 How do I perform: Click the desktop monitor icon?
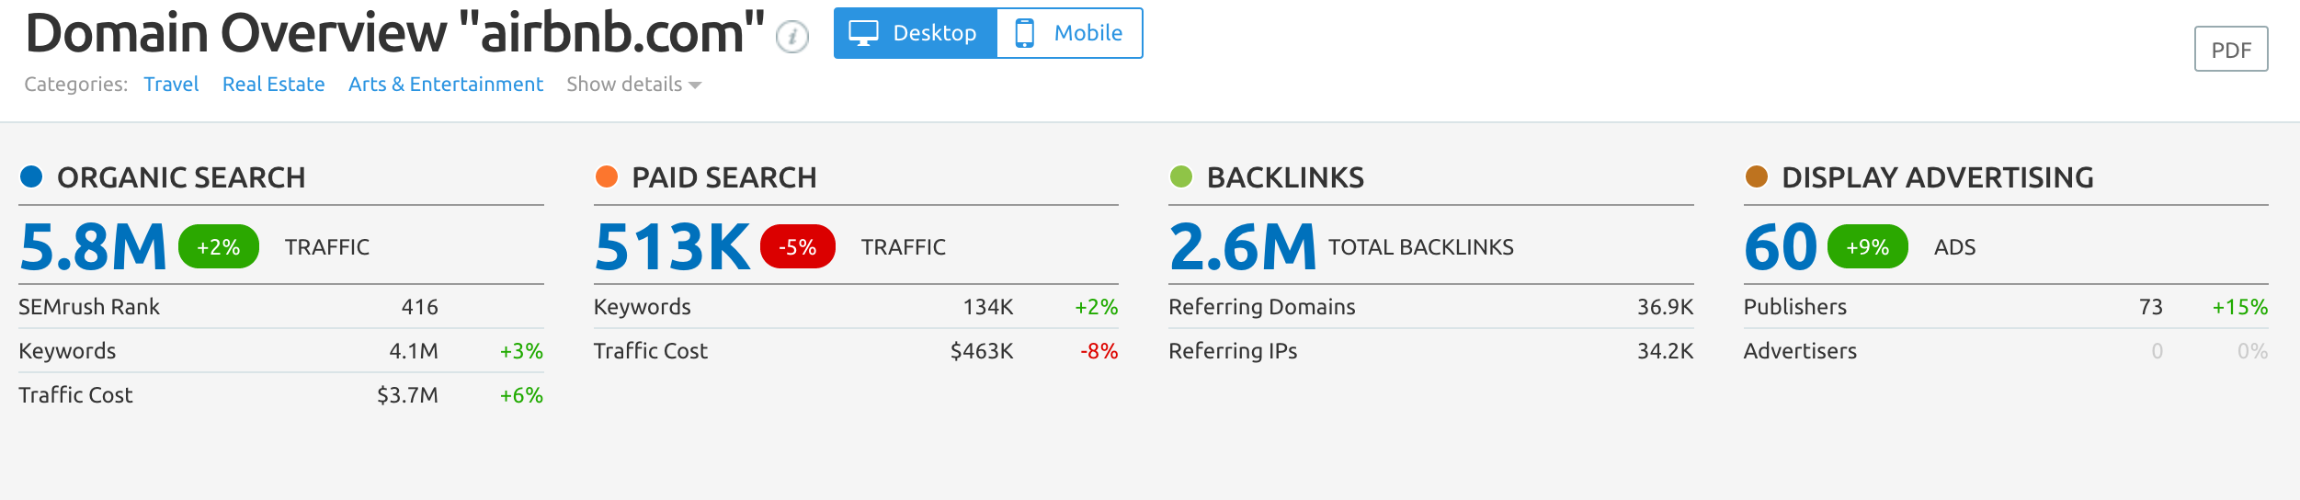coord(863,33)
